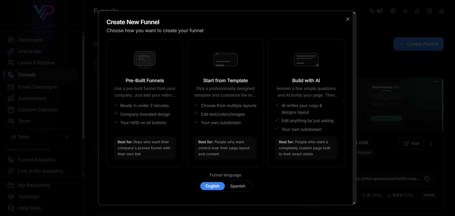Image resolution: width=455 pixels, height=216 pixels.
Task: Select the Pre-Built Funnels title
Action: [x=145, y=80]
